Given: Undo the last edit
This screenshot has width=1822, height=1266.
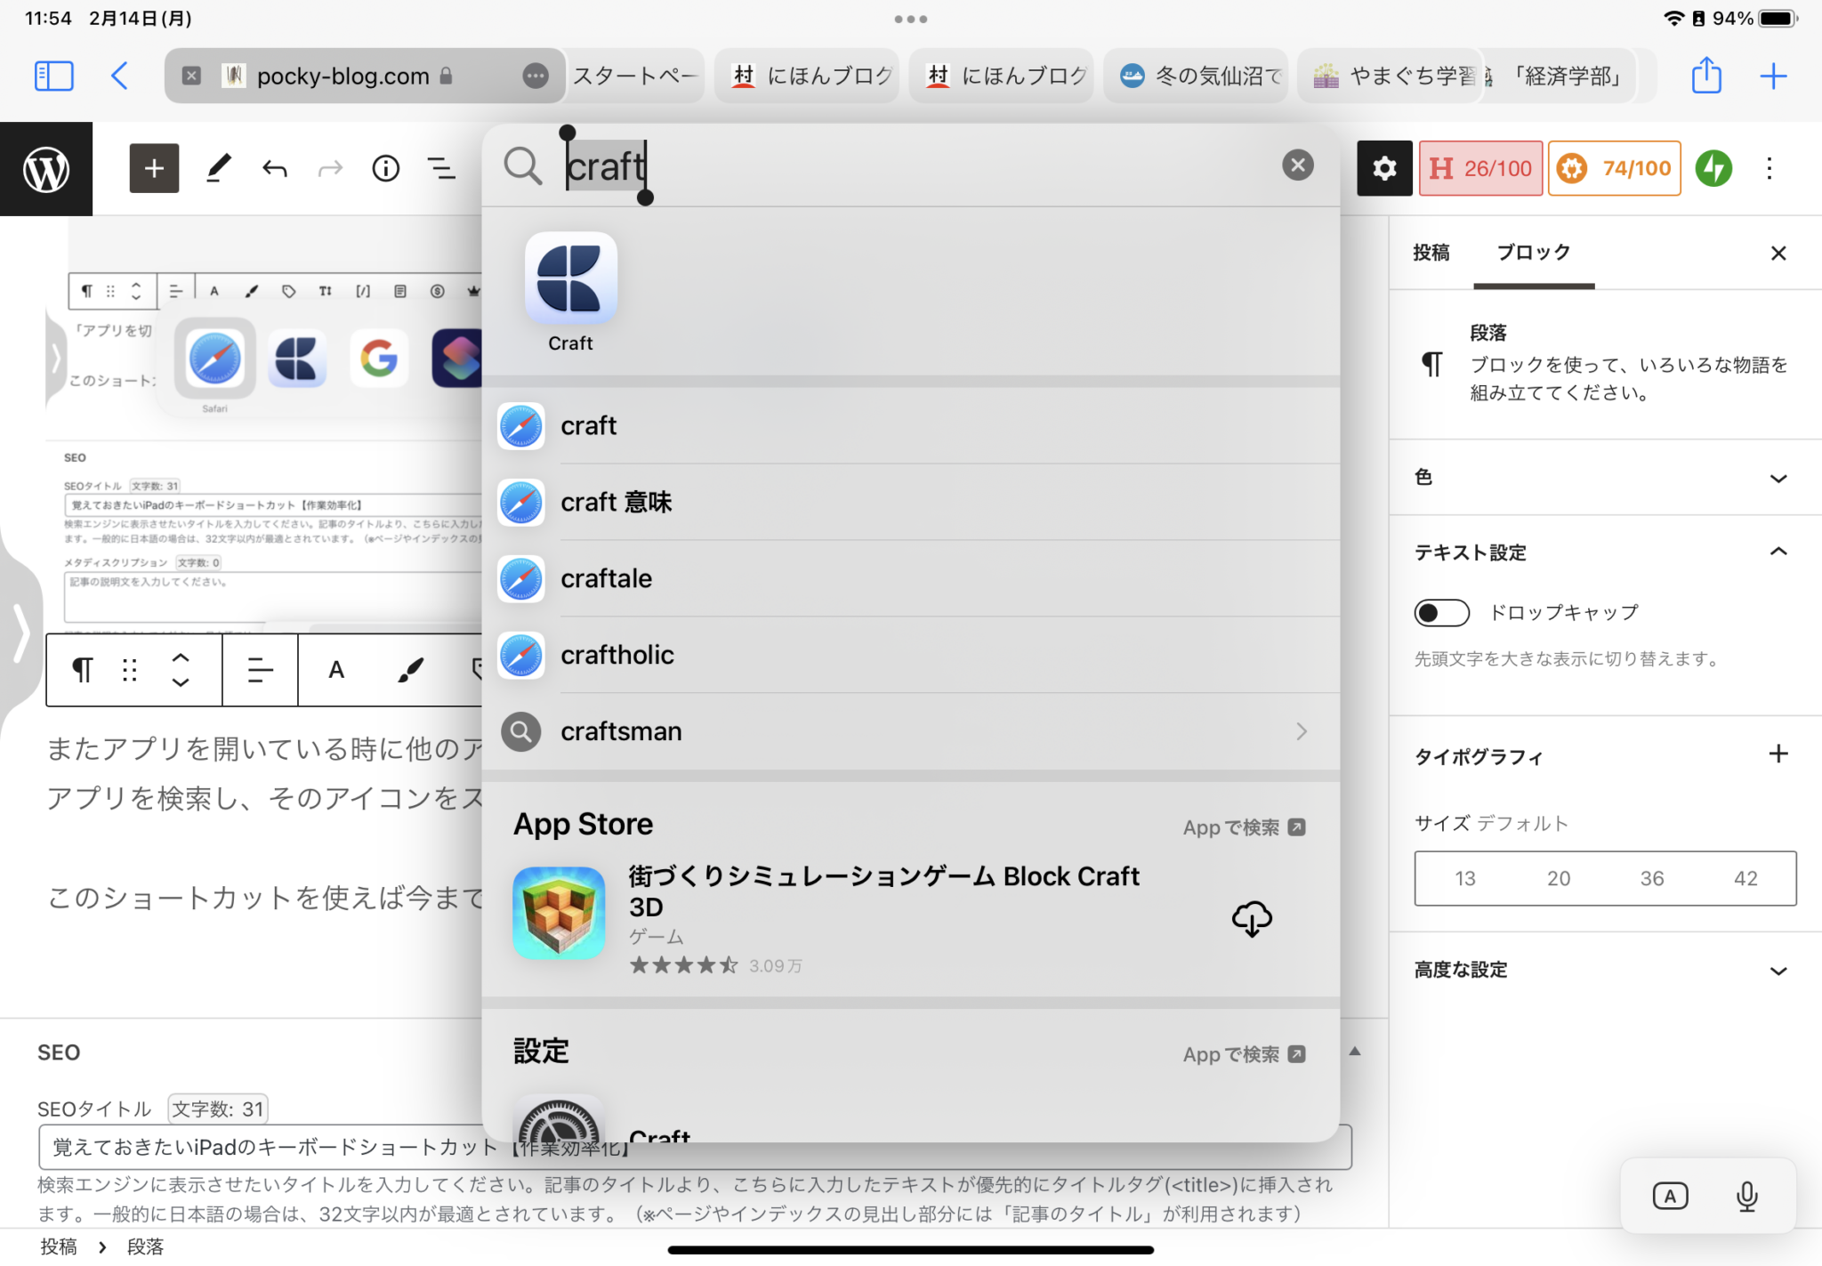Looking at the screenshot, I should 275,168.
